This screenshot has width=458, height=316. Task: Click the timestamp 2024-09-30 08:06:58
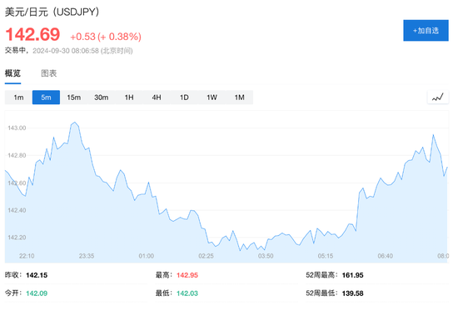click(66, 51)
